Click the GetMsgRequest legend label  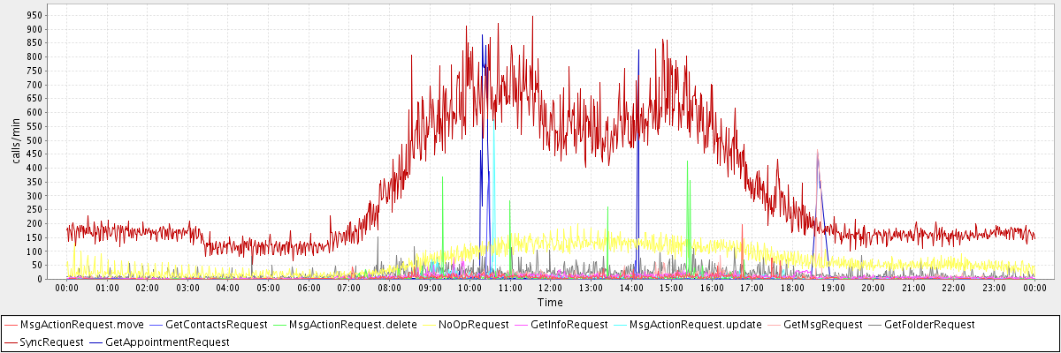point(822,325)
